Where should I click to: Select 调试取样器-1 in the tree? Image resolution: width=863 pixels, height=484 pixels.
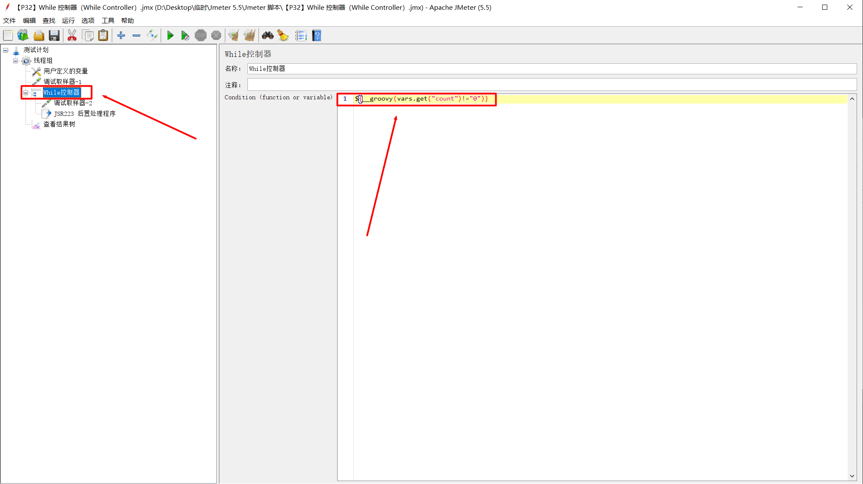(62, 82)
